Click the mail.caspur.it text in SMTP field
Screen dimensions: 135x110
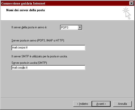click(20, 68)
